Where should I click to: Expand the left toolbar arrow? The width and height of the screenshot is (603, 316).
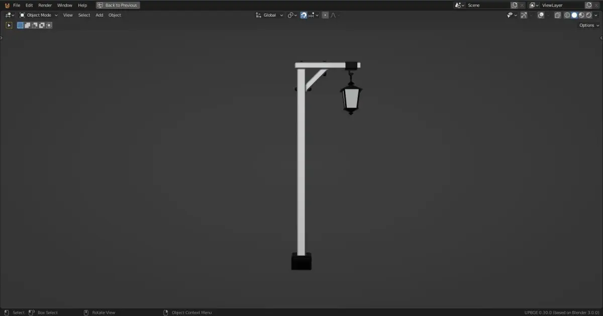[2, 37]
